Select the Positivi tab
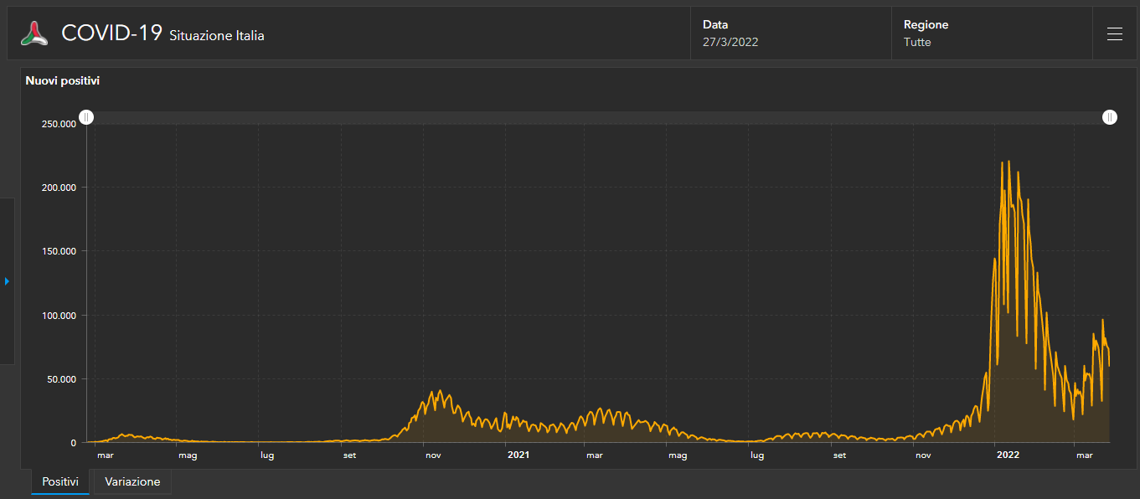This screenshot has height=499, width=1140. 60,481
